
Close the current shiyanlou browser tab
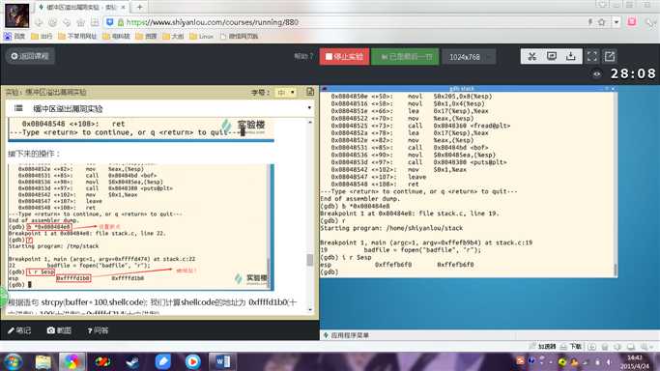(124, 7)
